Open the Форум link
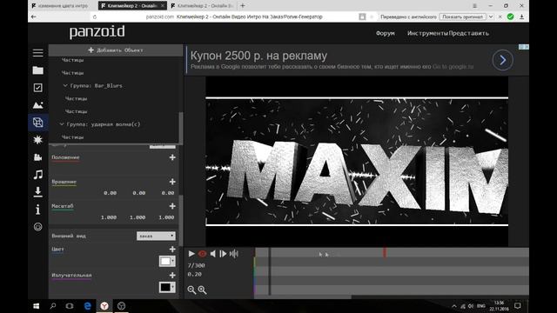 click(x=386, y=33)
